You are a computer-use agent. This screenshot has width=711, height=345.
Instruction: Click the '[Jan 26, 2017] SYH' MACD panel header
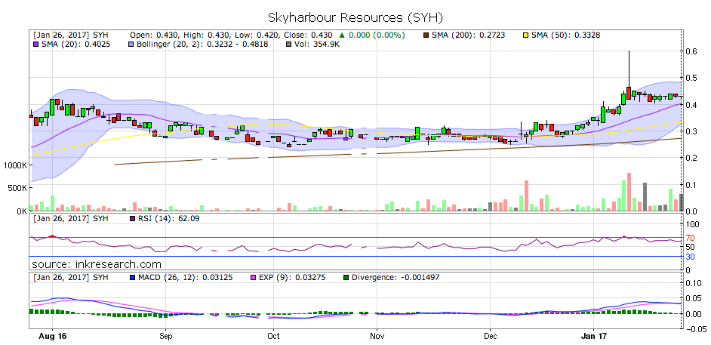70,277
